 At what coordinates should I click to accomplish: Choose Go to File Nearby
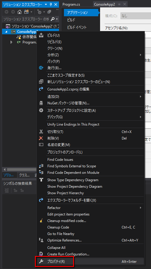(91, 234)
